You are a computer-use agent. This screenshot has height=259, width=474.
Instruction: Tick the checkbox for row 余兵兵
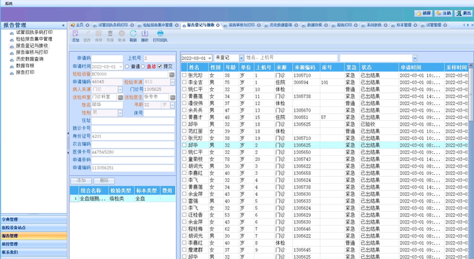pos(184,110)
